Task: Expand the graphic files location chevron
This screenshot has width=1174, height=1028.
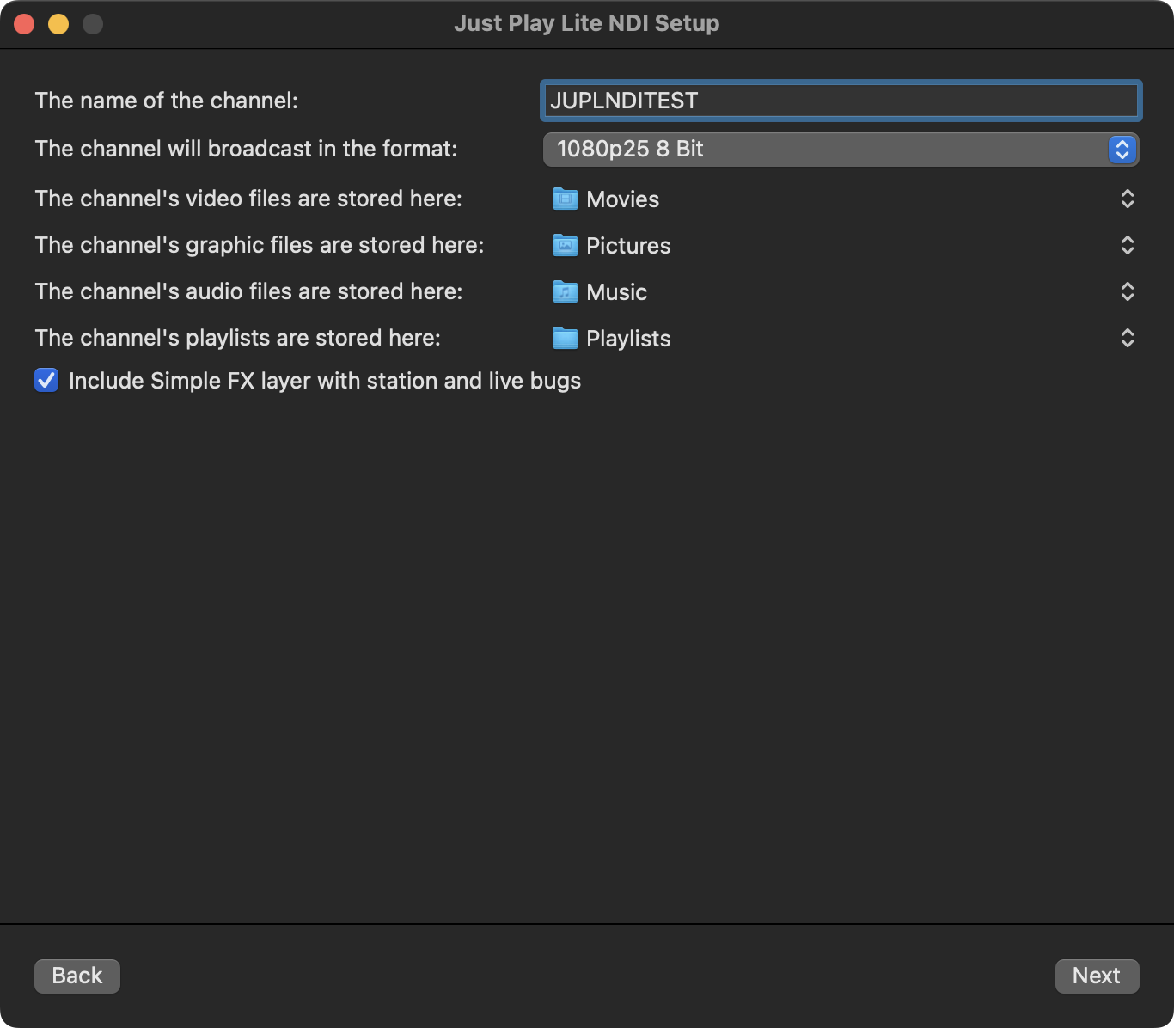Action: 1127,245
